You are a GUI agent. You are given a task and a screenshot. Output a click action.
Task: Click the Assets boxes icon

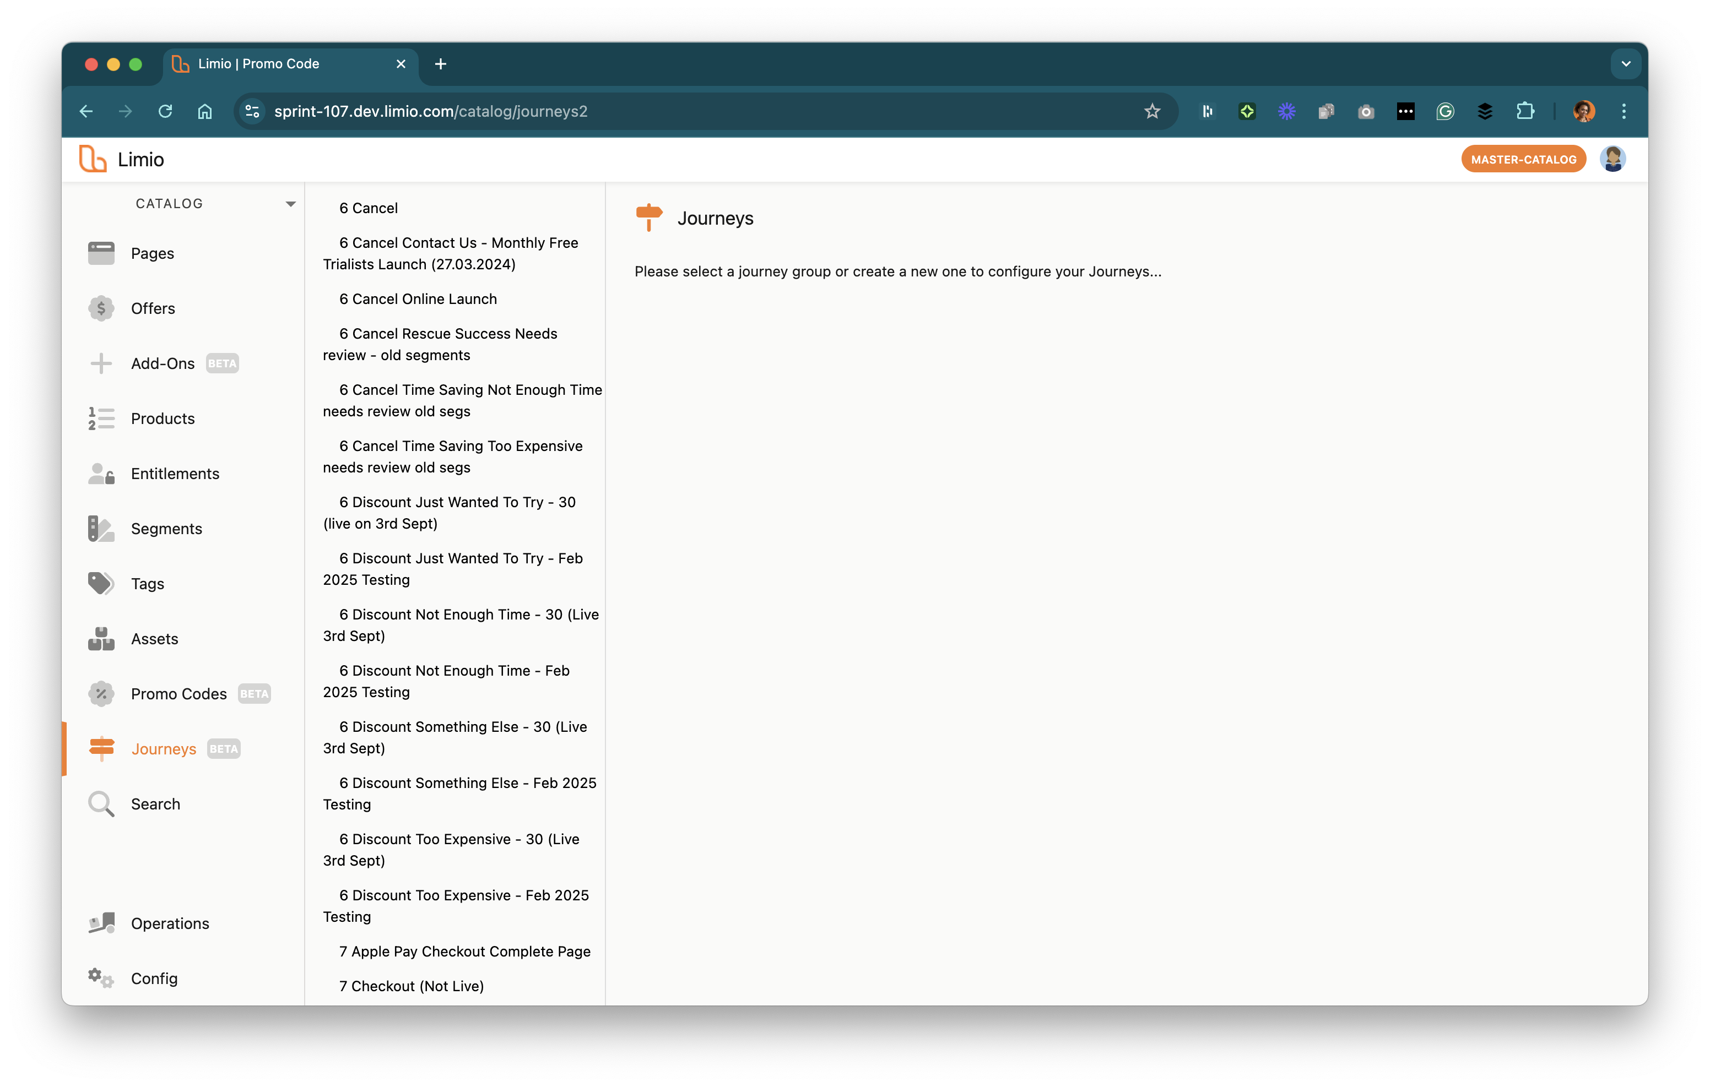(101, 638)
